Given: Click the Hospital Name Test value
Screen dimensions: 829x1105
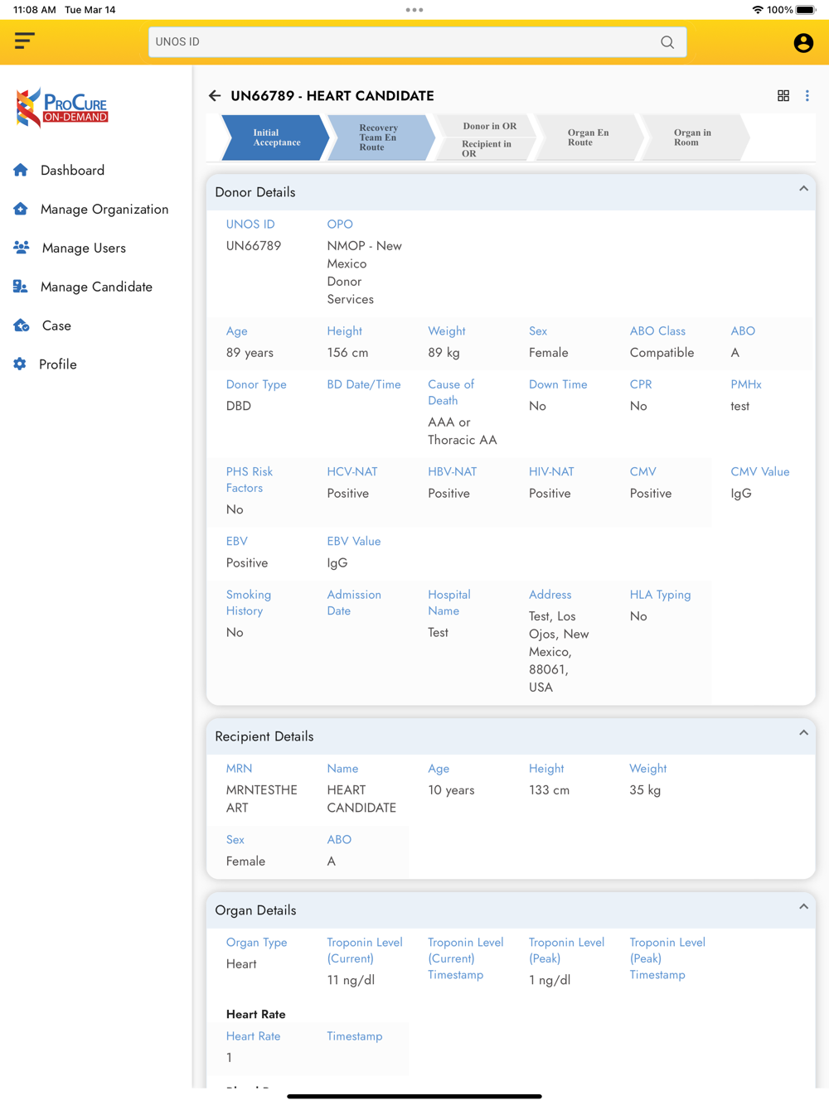Looking at the screenshot, I should [438, 632].
